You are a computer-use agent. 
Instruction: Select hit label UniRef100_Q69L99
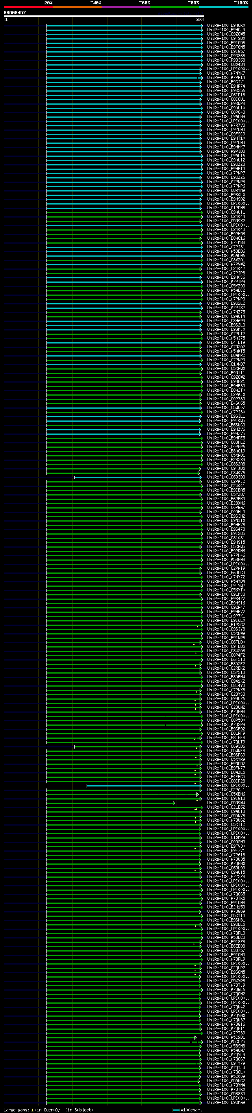[226, 868]
